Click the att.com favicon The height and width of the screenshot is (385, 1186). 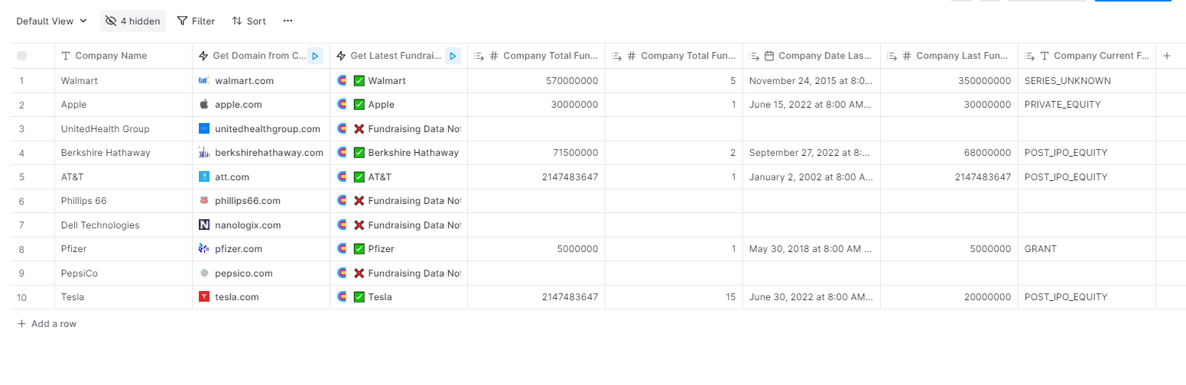pos(203,176)
